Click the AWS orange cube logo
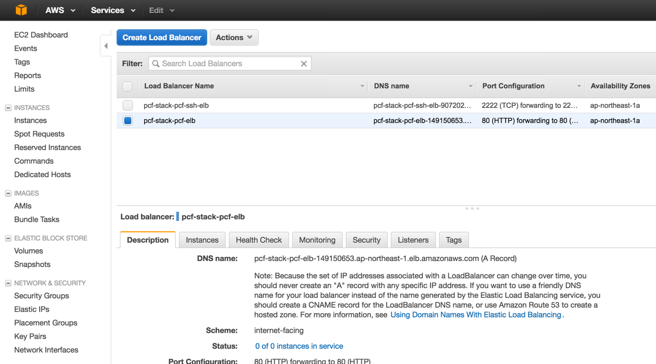 (x=21, y=10)
